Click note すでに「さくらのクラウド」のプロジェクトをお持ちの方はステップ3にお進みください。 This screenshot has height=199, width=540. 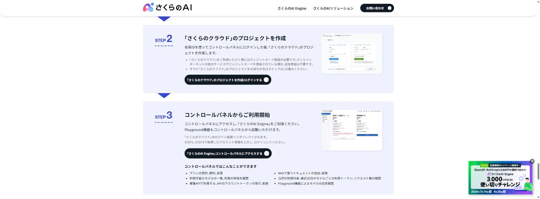click(x=249, y=69)
